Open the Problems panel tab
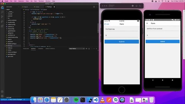The width and height of the screenshot is (185, 104). pyautogui.click(x=26, y=49)
